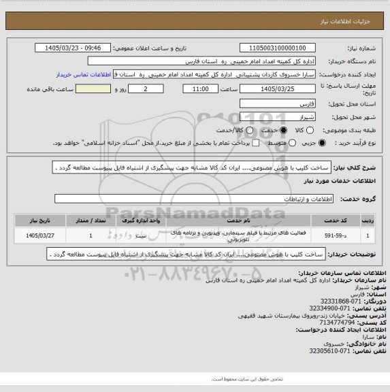Image resolution: width=390 pixels, height=392 pixels.
Task: Choose the جزیی purchase type radio
Action: [322, 143]
